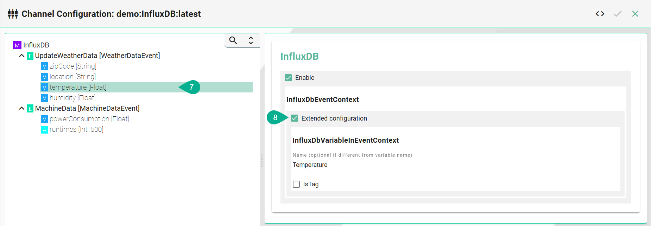Click the Name field containing Temperature

[x=455, y=165]
